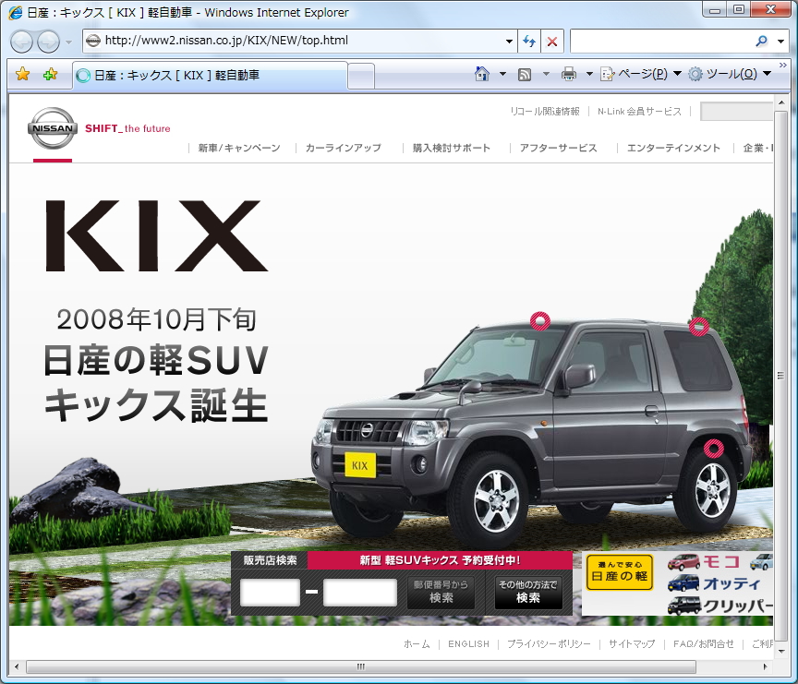
Task: Click the horizontal scrollbar right arrow
Action: coord(765,666)
